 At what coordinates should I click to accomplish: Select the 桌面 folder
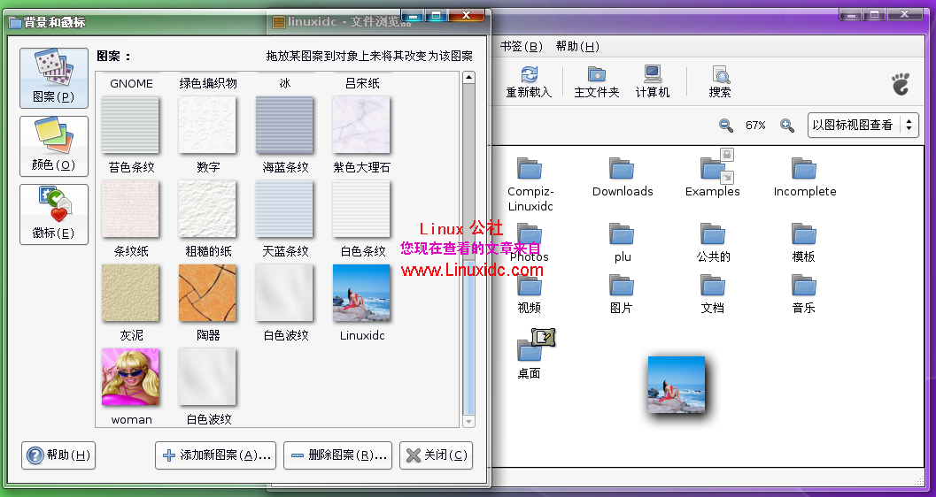[x=530, y=350]
